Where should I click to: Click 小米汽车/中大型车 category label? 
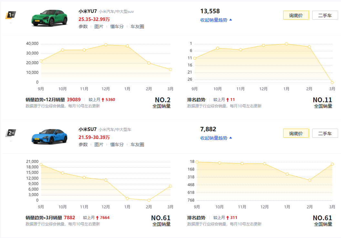click(115, 130)
